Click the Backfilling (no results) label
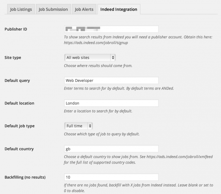The height and width of the screenshot is (194, 221). [x=25, y=177]
